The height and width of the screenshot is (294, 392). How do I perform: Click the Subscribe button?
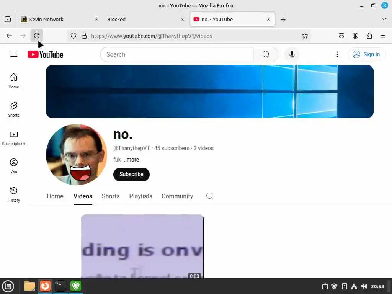click(x=131, y=174)
